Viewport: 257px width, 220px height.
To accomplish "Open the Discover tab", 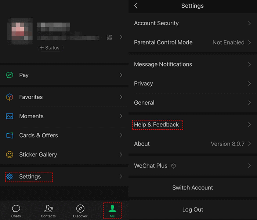I will (80, 211).
